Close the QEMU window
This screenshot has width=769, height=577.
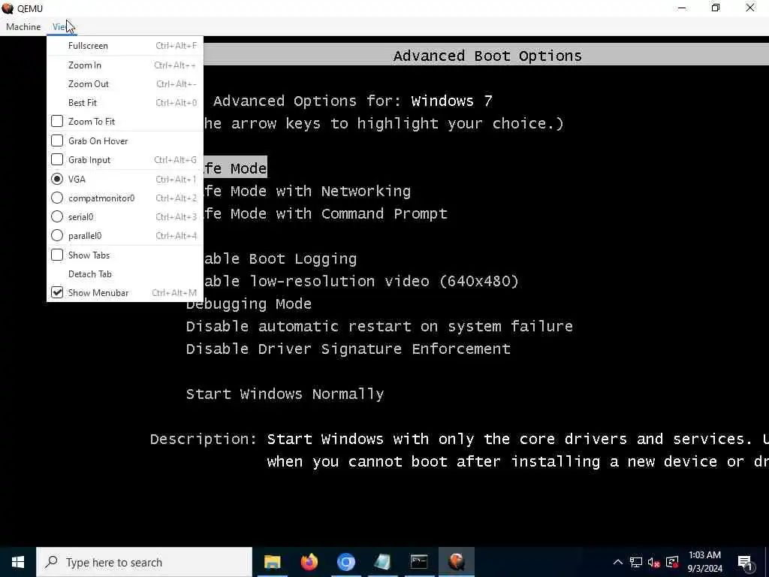click(x=750, y=8)
